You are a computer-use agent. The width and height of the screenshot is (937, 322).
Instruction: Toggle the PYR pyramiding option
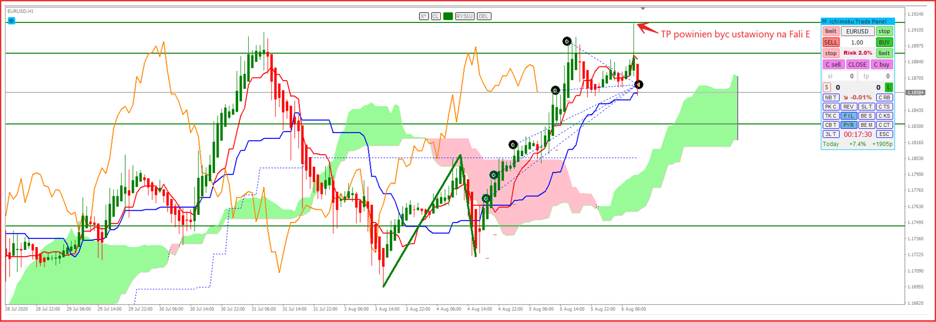pos(848,125)
